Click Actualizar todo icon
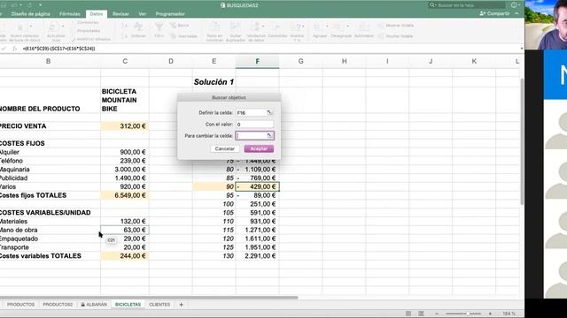Screen dimensions: 567x318 pos(53,27)
